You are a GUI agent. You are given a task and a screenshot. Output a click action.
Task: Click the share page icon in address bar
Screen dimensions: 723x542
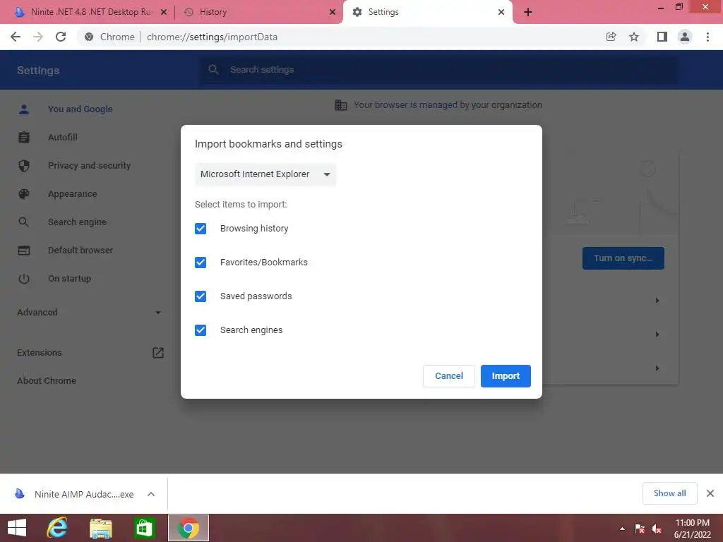tap(611, 37)
